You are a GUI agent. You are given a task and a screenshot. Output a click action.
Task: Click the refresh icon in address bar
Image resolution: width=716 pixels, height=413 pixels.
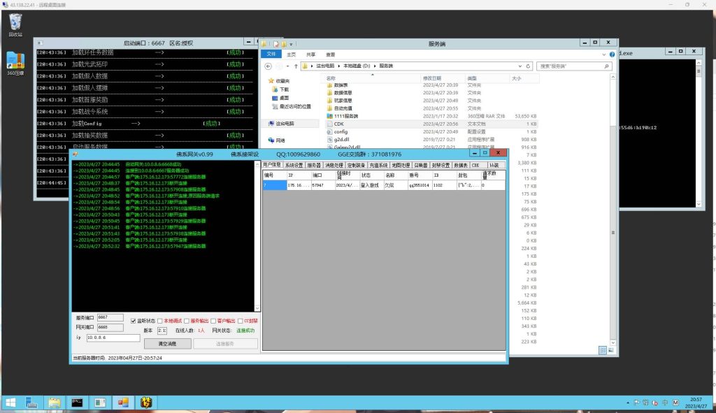click(x=529, y=66)
